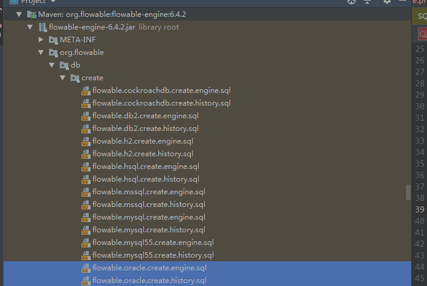Select flowable.cockroachdb.create.engine.sql file
Image resolution: width=427 pixels, height=286 pixels.
(x=161, y=91)
